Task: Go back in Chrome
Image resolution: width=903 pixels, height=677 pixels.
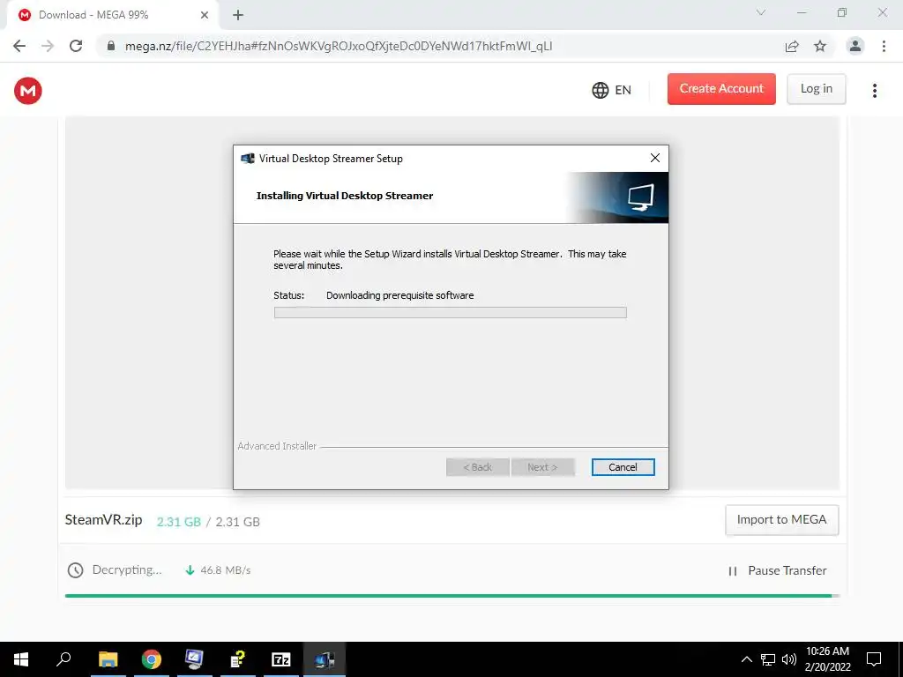Action: pos(19,46)
